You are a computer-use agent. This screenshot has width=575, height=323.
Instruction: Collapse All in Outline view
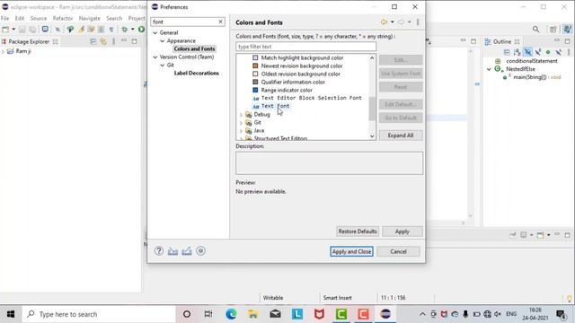tap(507, 52)
